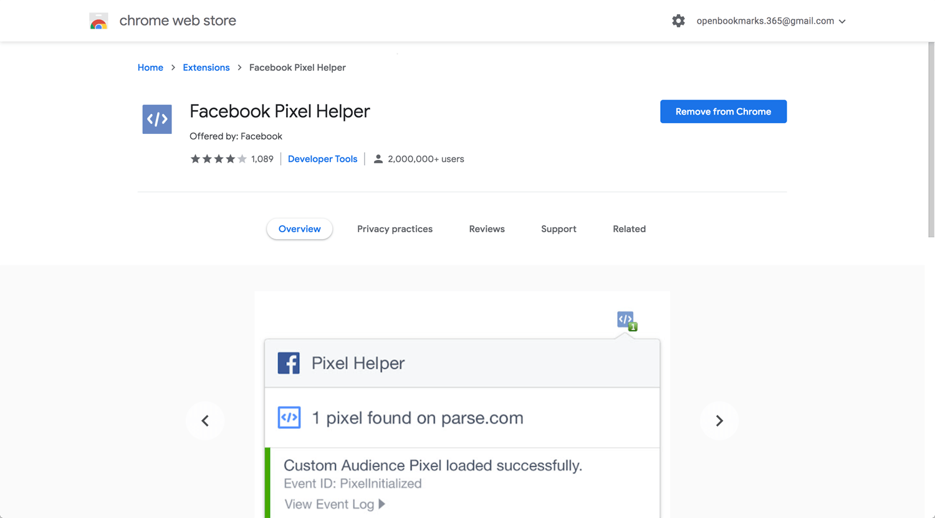Click the extension screenshot preview image

462,405
